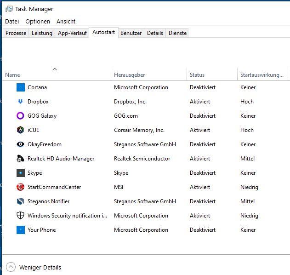Viewport: 290px width, 275px height.
Task: Click publisher MSI
Action: tap(119, 187)
